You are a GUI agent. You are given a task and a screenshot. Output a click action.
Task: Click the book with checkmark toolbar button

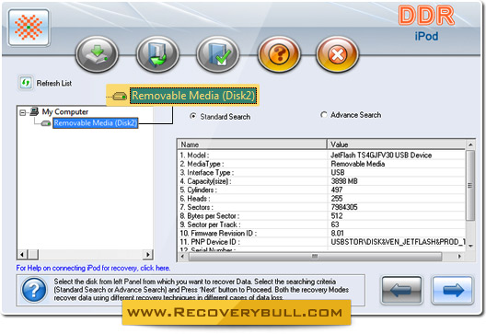[218, 54]
